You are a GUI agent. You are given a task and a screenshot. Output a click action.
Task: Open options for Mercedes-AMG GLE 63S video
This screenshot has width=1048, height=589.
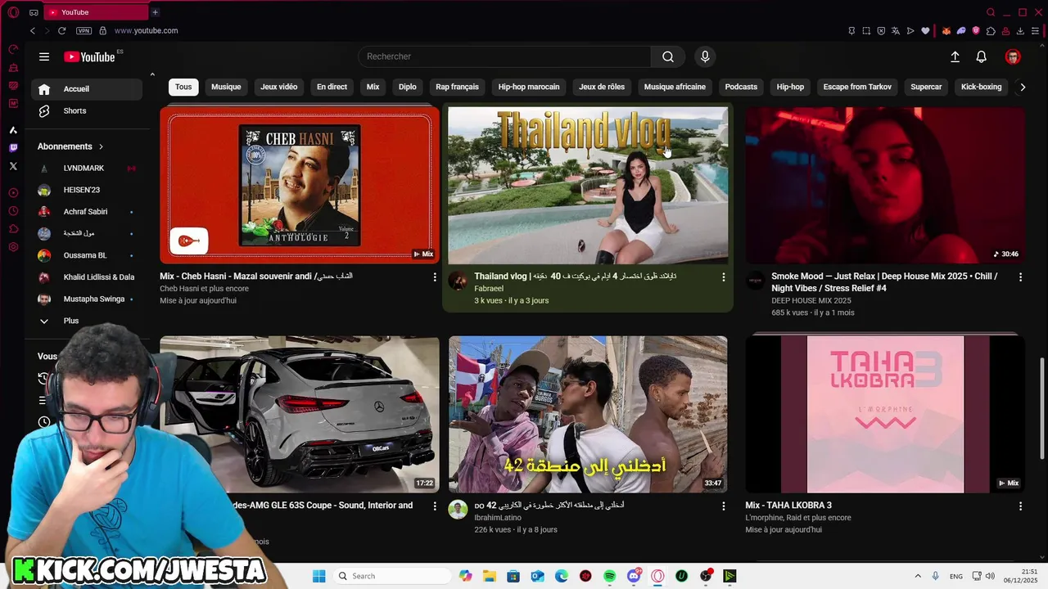[x=435, y=506]
